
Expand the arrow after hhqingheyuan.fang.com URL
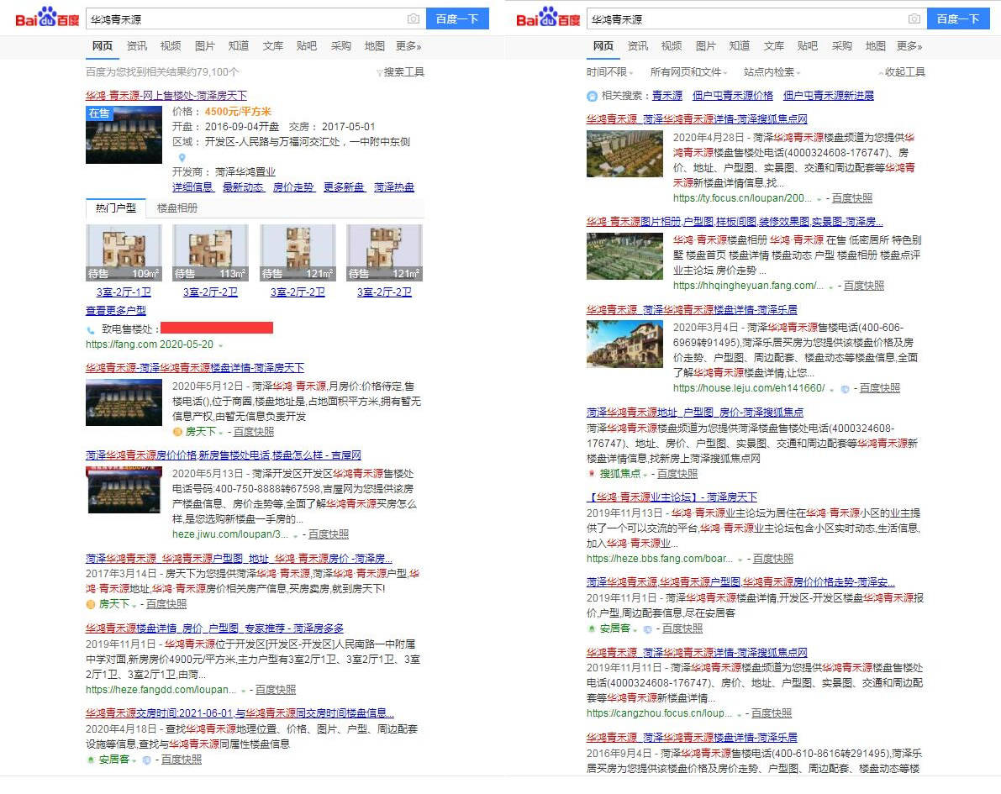click(x=830, y=287)
